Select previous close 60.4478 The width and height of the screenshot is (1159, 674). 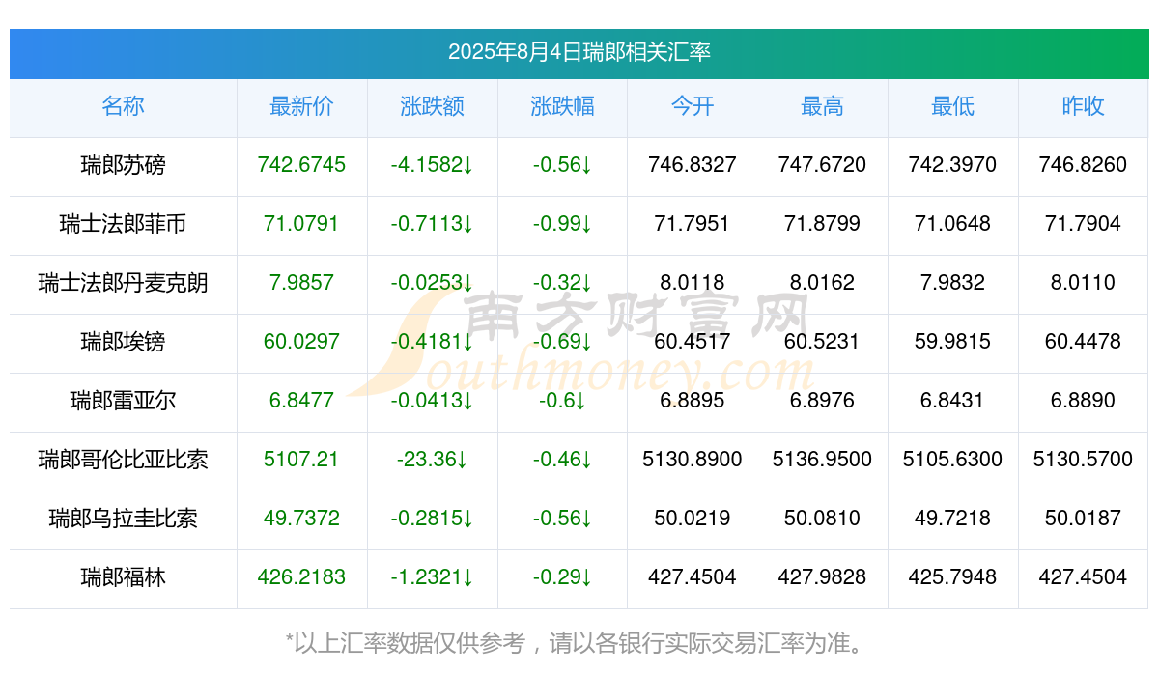pyautogui.click(x=1083, y=341)
